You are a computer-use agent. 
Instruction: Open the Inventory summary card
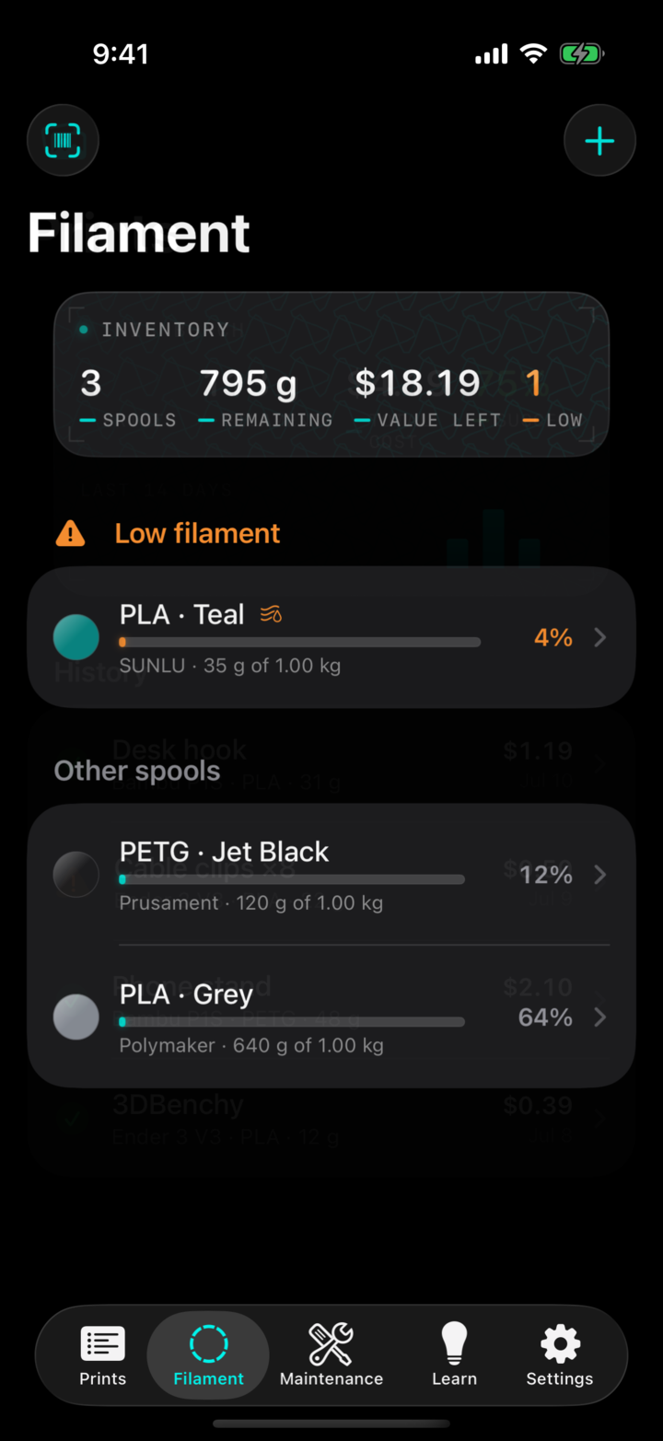pos(331,375)
